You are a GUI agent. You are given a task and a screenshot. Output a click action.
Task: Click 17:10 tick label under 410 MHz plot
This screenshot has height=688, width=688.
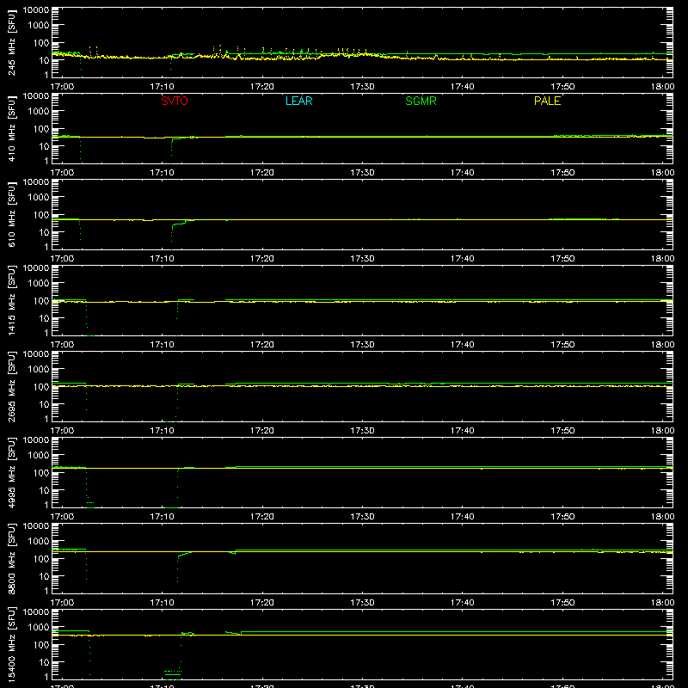(162, 173)
